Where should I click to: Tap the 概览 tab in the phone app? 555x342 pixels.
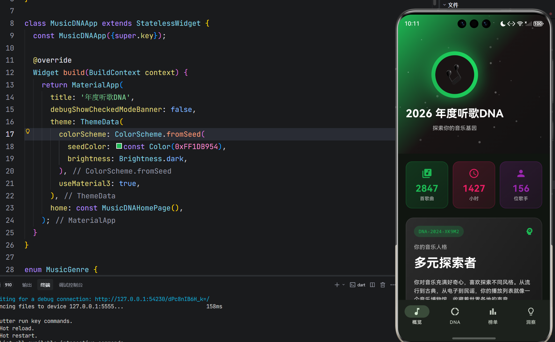pos(417,315)
